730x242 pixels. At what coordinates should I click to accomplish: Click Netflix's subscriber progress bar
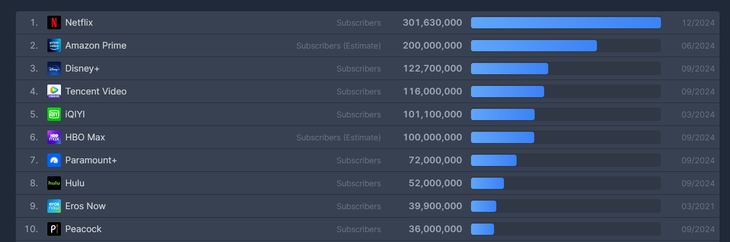[x=566, y=22]
